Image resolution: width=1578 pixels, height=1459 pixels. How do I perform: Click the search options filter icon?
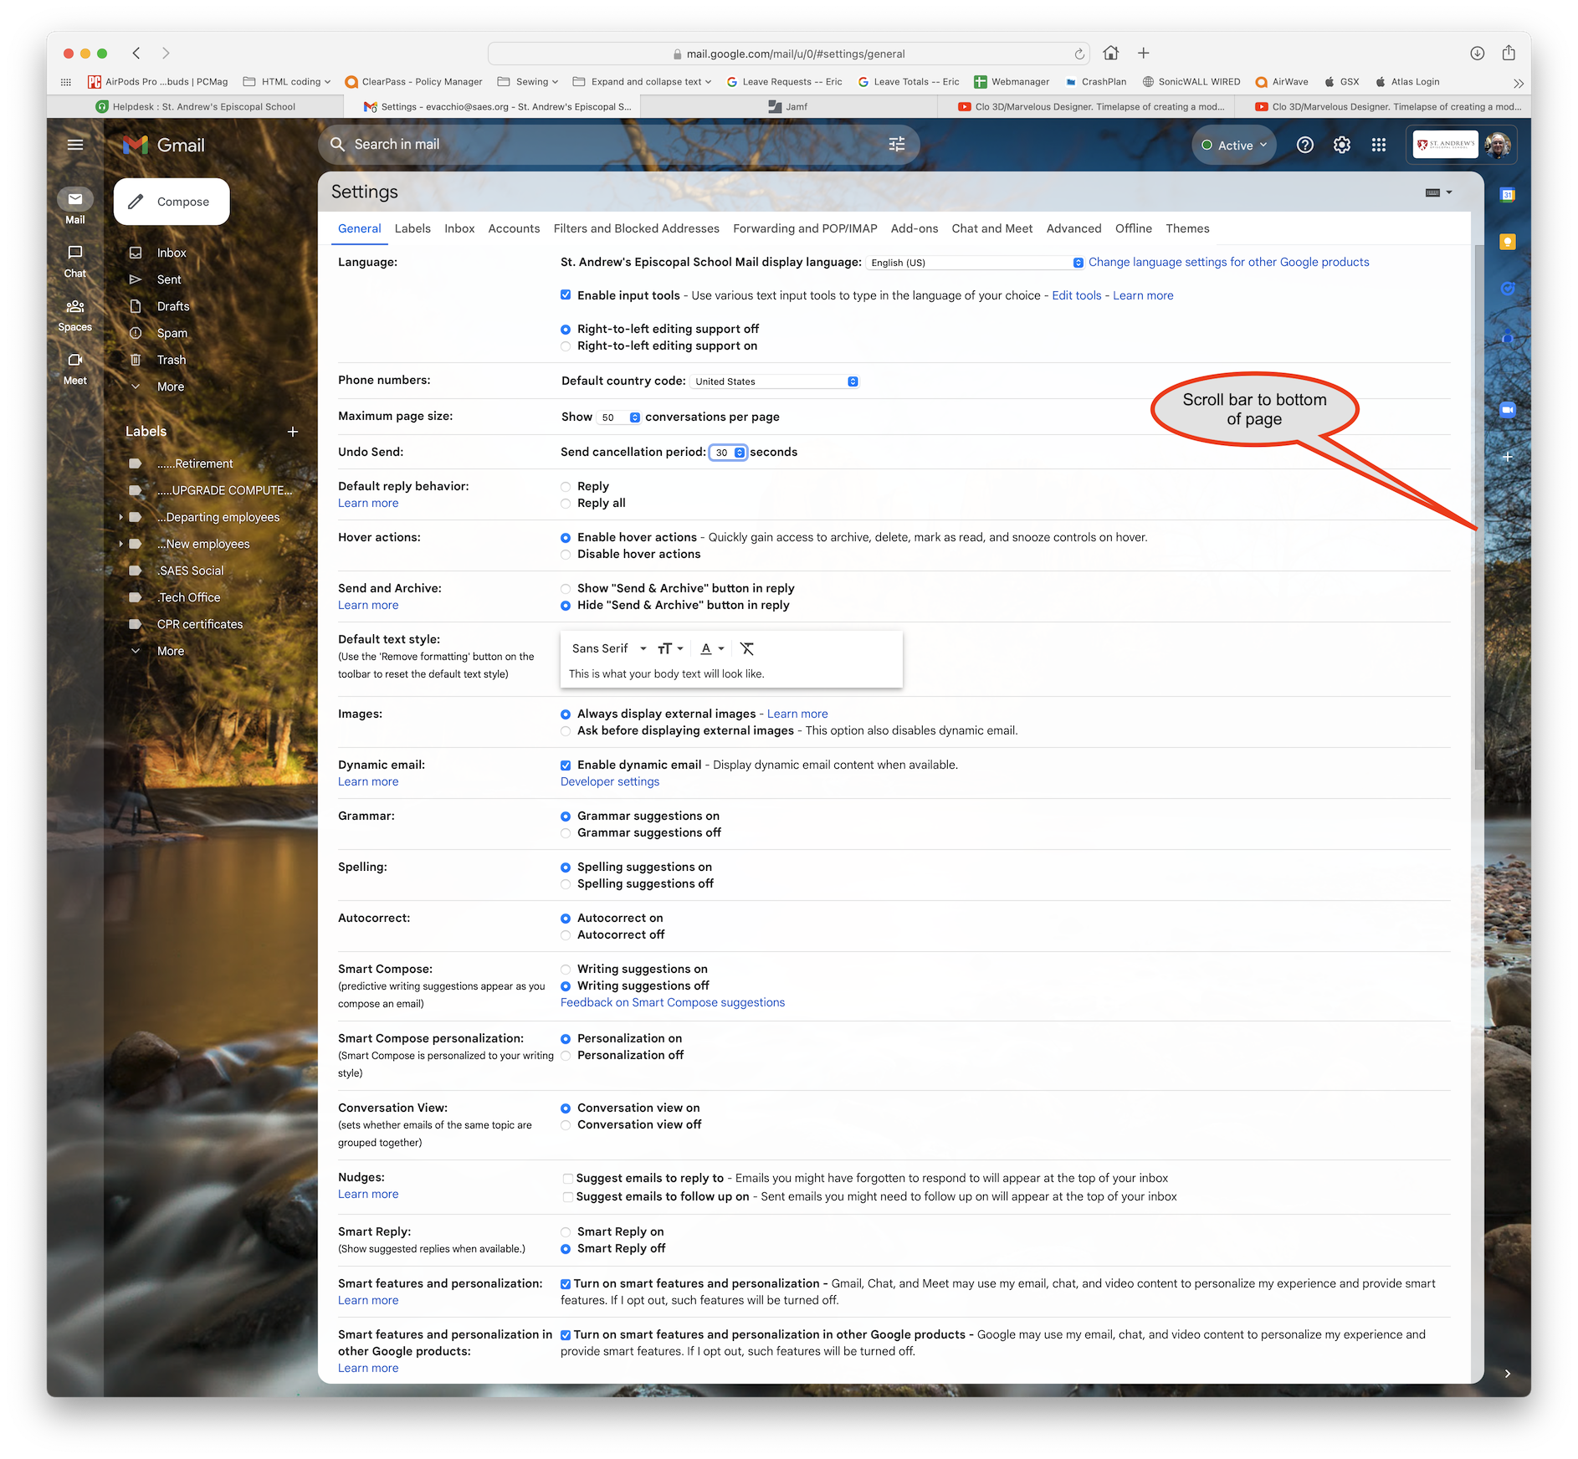pos(897,145)
